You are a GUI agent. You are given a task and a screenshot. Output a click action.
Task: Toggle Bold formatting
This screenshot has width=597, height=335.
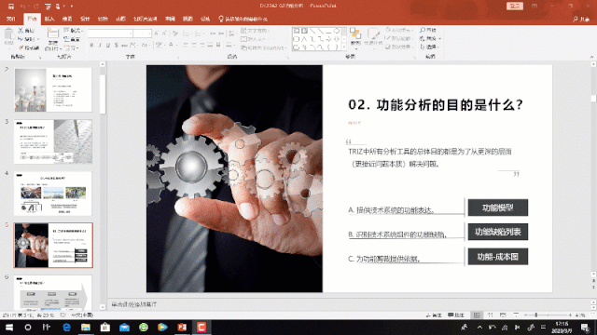[91, 46]
